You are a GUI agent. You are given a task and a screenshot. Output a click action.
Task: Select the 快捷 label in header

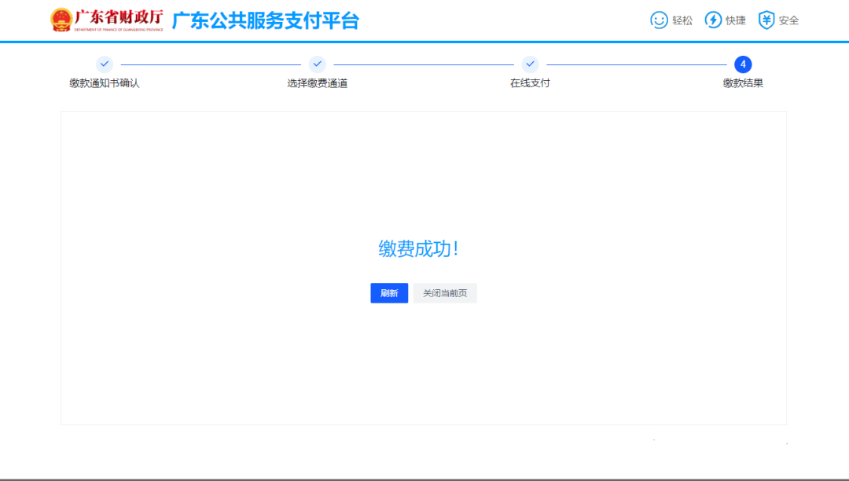coord(736,20)
